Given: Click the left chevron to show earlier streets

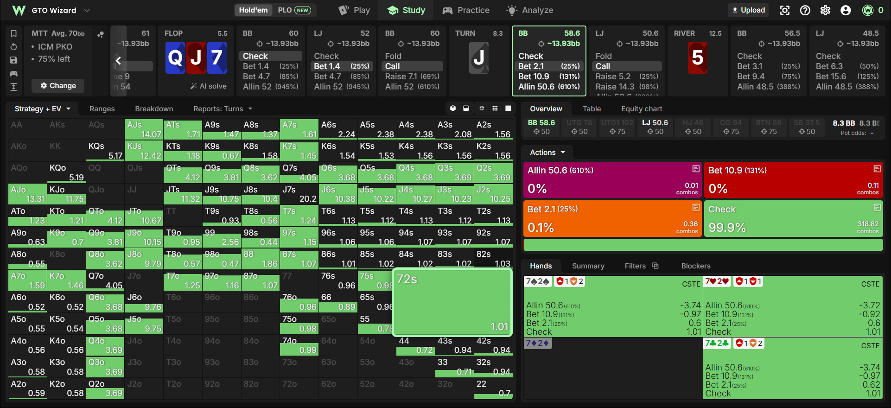Looking at the screenshot, I should click(118, 61).
